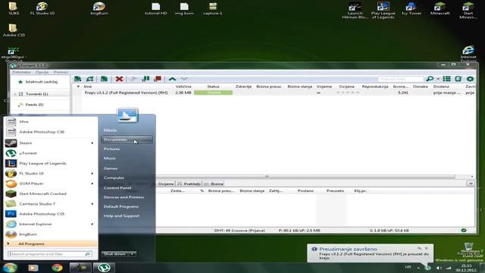The height and width of the screenshot is (273, 485).
Task: Show All Programs list
Action: pos(51,244)
